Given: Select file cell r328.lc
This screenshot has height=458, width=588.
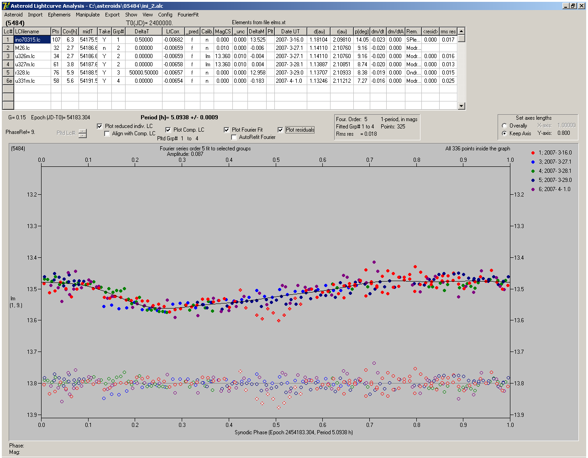Looking at the screenshot, I should 32,73.
